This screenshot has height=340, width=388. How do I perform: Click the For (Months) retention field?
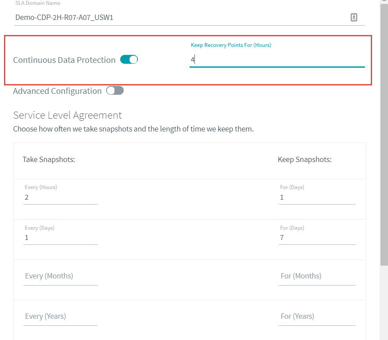(x=317, y=276)
